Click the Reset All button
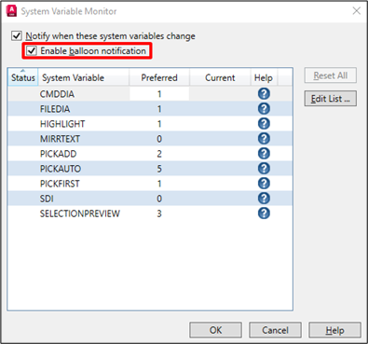Screen dimensions: 368x344 (x=331, y=76)
